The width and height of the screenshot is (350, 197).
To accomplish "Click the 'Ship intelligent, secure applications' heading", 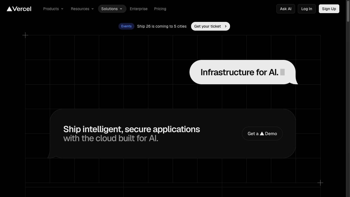I will point(132,129).
